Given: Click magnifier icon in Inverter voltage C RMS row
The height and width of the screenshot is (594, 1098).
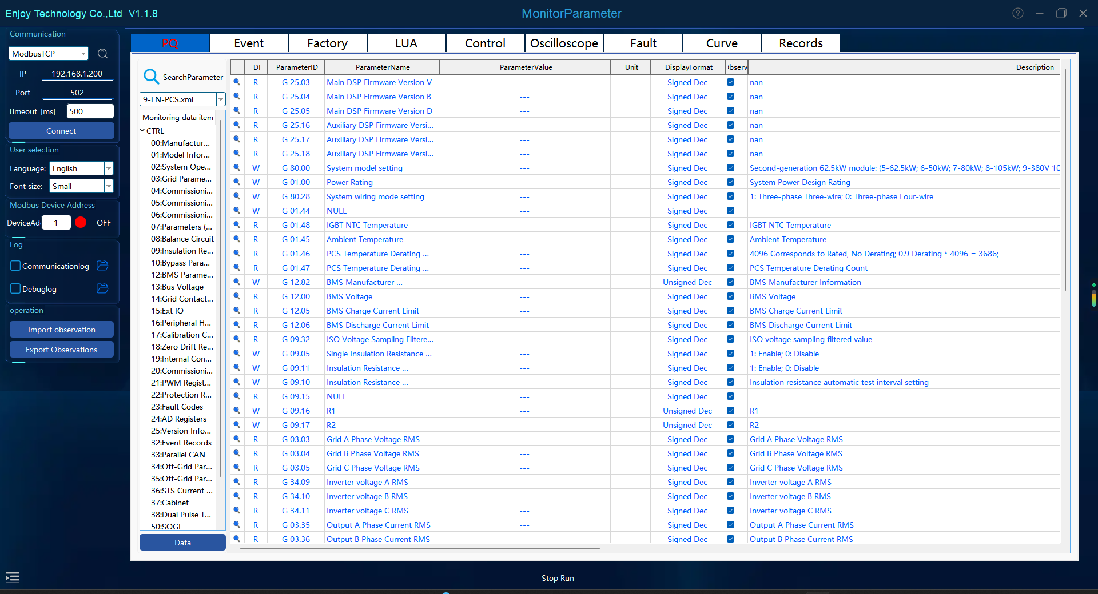Looking at the screenshot, I should click(x=237, y=511).
